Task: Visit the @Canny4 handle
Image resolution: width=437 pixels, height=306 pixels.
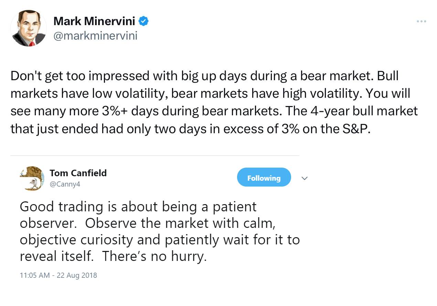Action: (x=65, y=184)
